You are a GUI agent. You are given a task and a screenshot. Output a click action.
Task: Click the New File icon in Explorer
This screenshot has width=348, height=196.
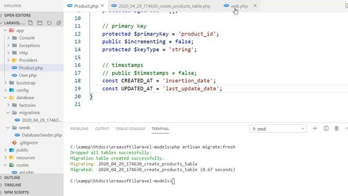30,23
